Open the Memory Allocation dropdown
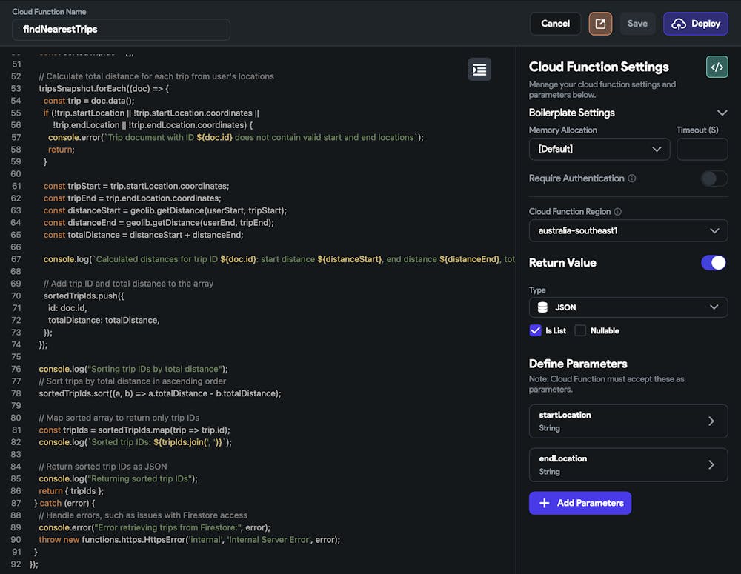The image size is (741, 574). pyautogui.click(x=599, y=149)
